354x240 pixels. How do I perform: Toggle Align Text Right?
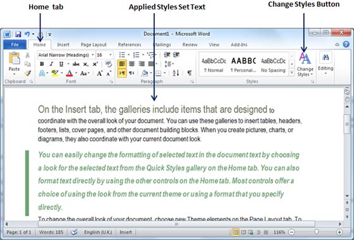(x=142, y=64)
